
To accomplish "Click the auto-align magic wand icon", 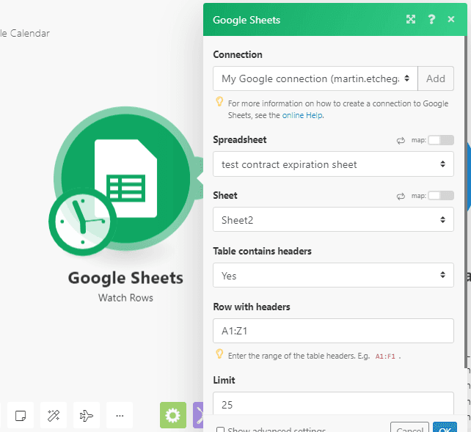I will 54,416.
